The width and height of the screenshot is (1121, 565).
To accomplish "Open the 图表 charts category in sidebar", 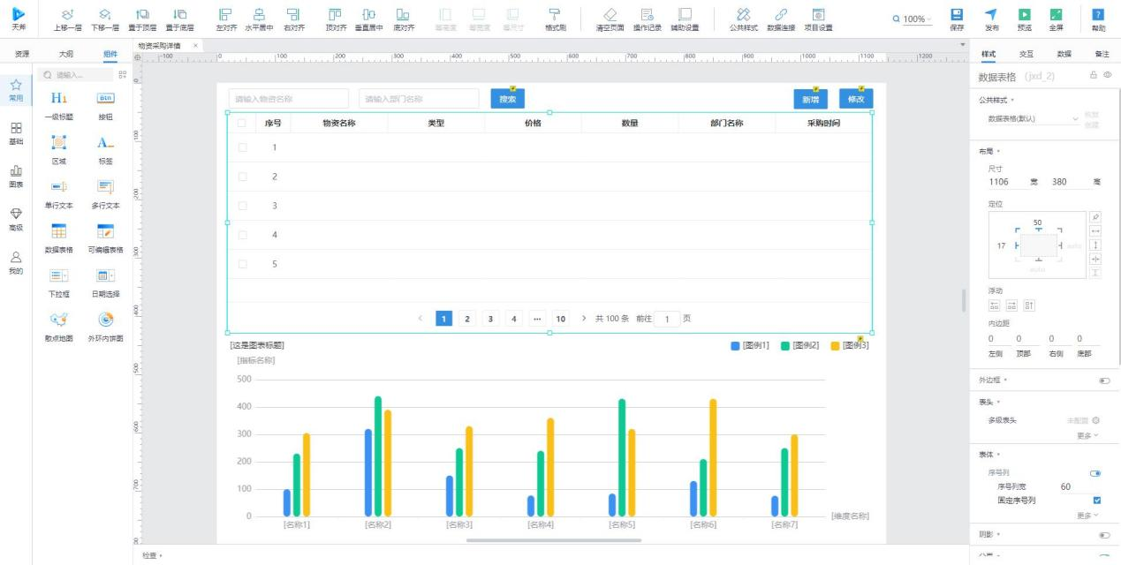I will [16, 176].
